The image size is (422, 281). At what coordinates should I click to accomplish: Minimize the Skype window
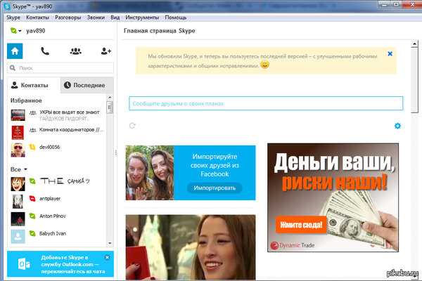pos(384,5)
